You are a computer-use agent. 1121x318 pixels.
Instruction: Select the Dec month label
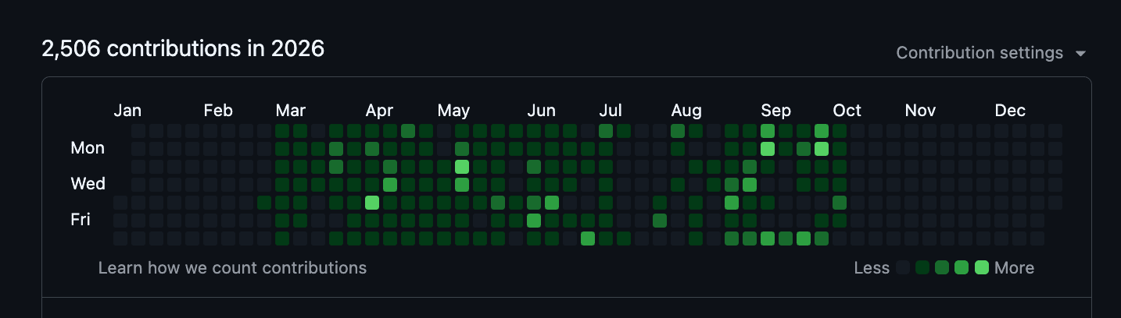[x=1010, y=111]
